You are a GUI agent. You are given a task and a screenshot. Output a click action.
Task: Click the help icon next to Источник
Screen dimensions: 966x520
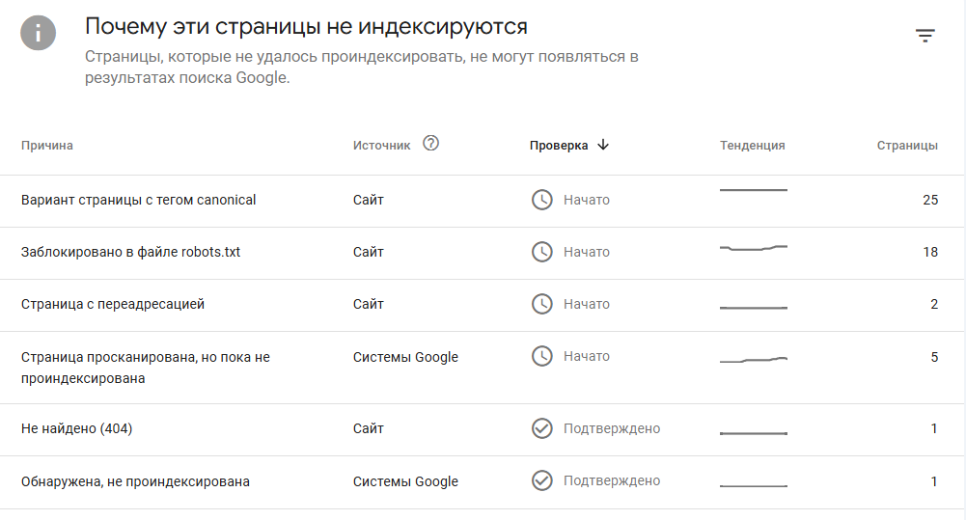(x=431, y=144)
